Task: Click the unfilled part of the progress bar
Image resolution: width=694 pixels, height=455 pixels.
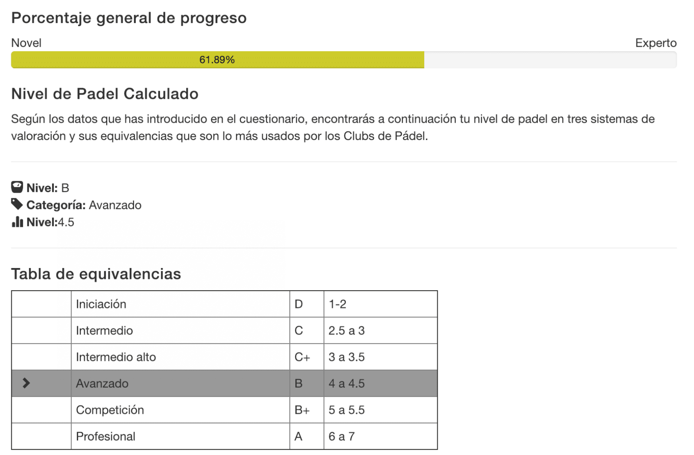Action: click(x=550, y=60)
